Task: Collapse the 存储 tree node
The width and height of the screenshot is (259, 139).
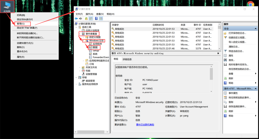Action: pyautogui.click(x=76, y=78)
